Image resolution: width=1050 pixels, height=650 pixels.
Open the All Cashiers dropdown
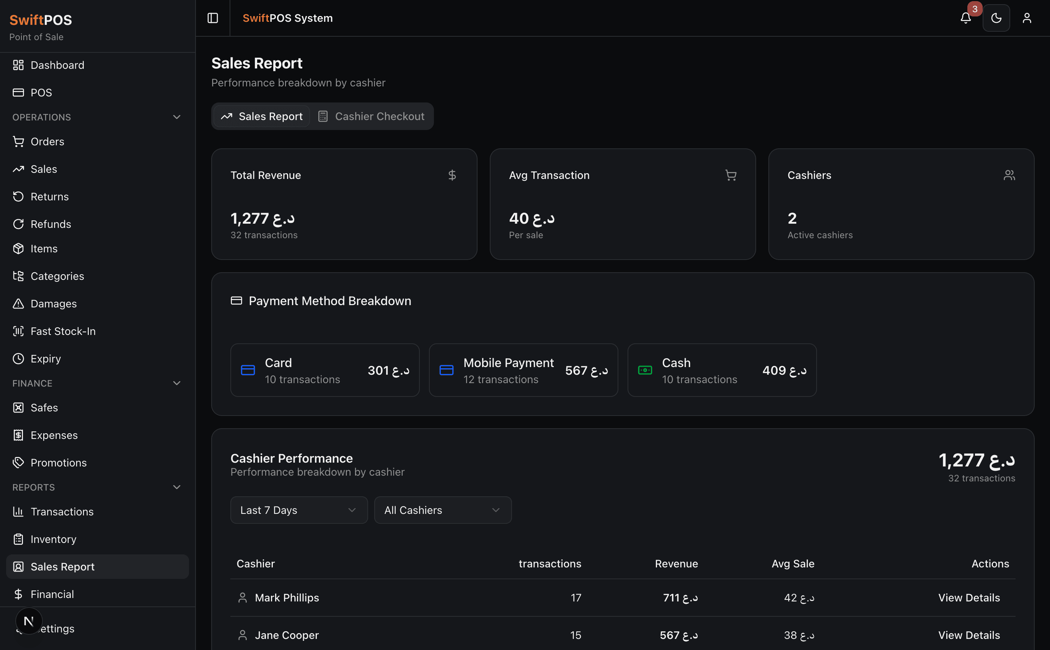coord(443,510)
